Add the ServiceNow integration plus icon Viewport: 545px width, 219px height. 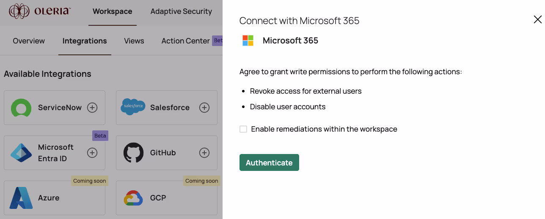pos(92,108)
